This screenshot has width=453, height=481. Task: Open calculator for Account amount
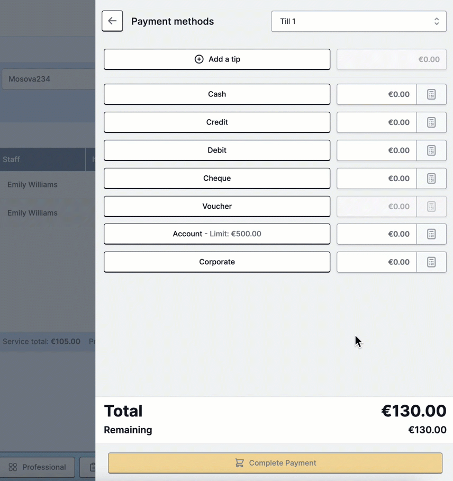pyautogui.click(x=431, y=234)
